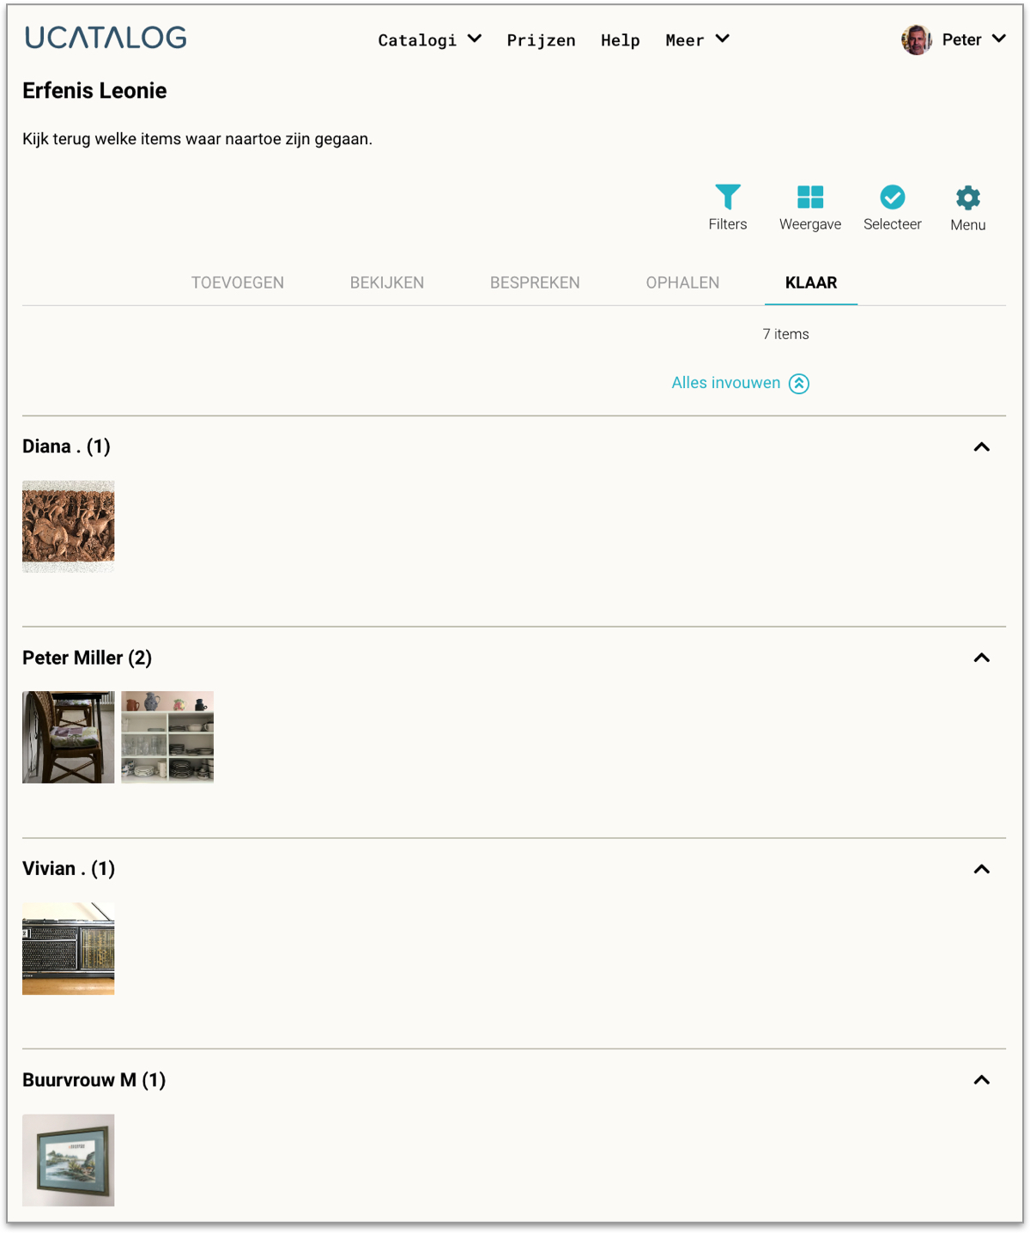
Task: Open the Help menu item
Action: 621,40
